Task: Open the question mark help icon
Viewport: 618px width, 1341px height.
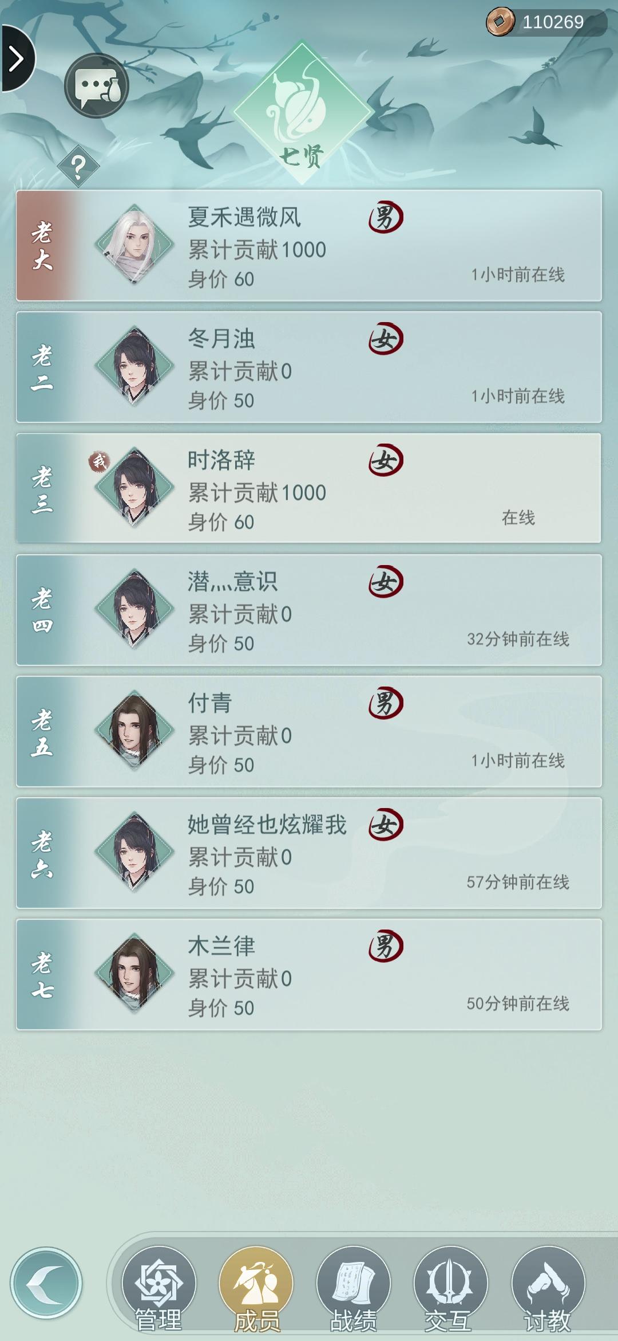Action: coord(78,167)
